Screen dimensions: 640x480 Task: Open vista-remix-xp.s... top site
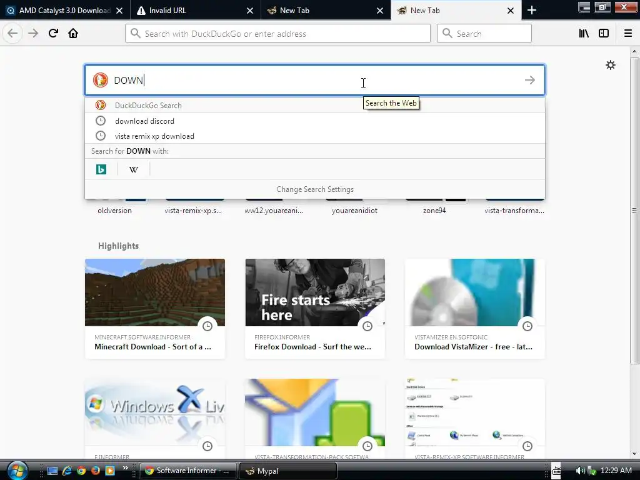point(193,211)
